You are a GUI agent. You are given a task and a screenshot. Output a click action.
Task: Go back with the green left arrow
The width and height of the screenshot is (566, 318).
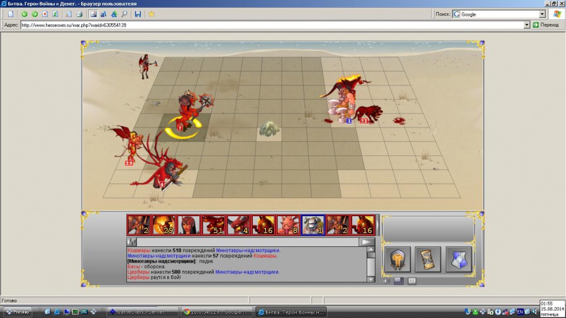24,14
